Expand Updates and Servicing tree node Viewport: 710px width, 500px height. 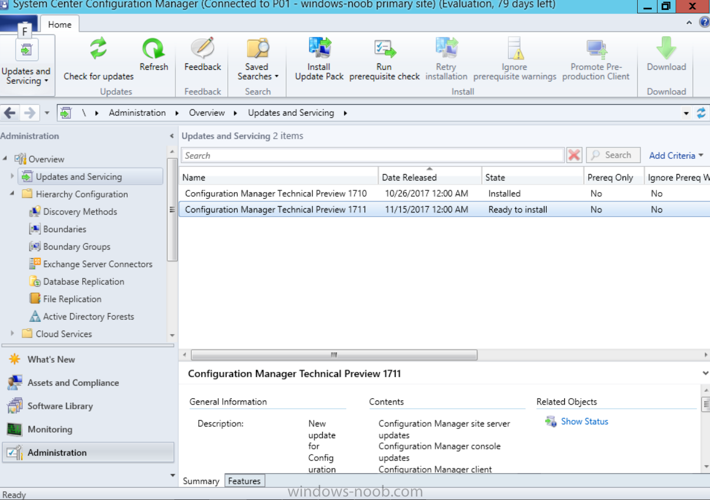[12, 176]
